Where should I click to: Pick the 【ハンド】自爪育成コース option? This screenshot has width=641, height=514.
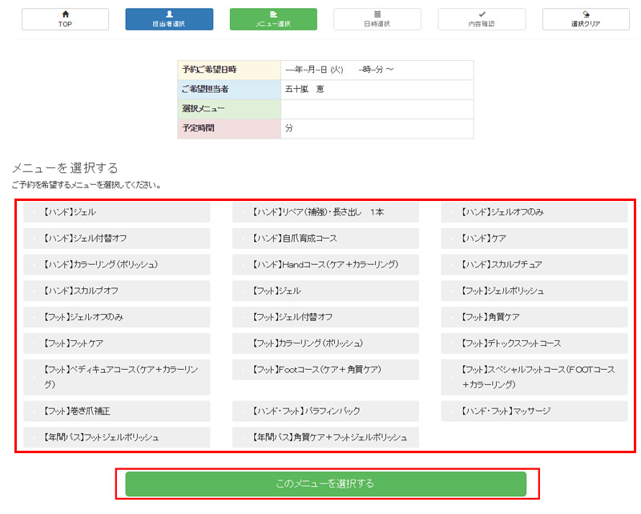coord(325,239)
